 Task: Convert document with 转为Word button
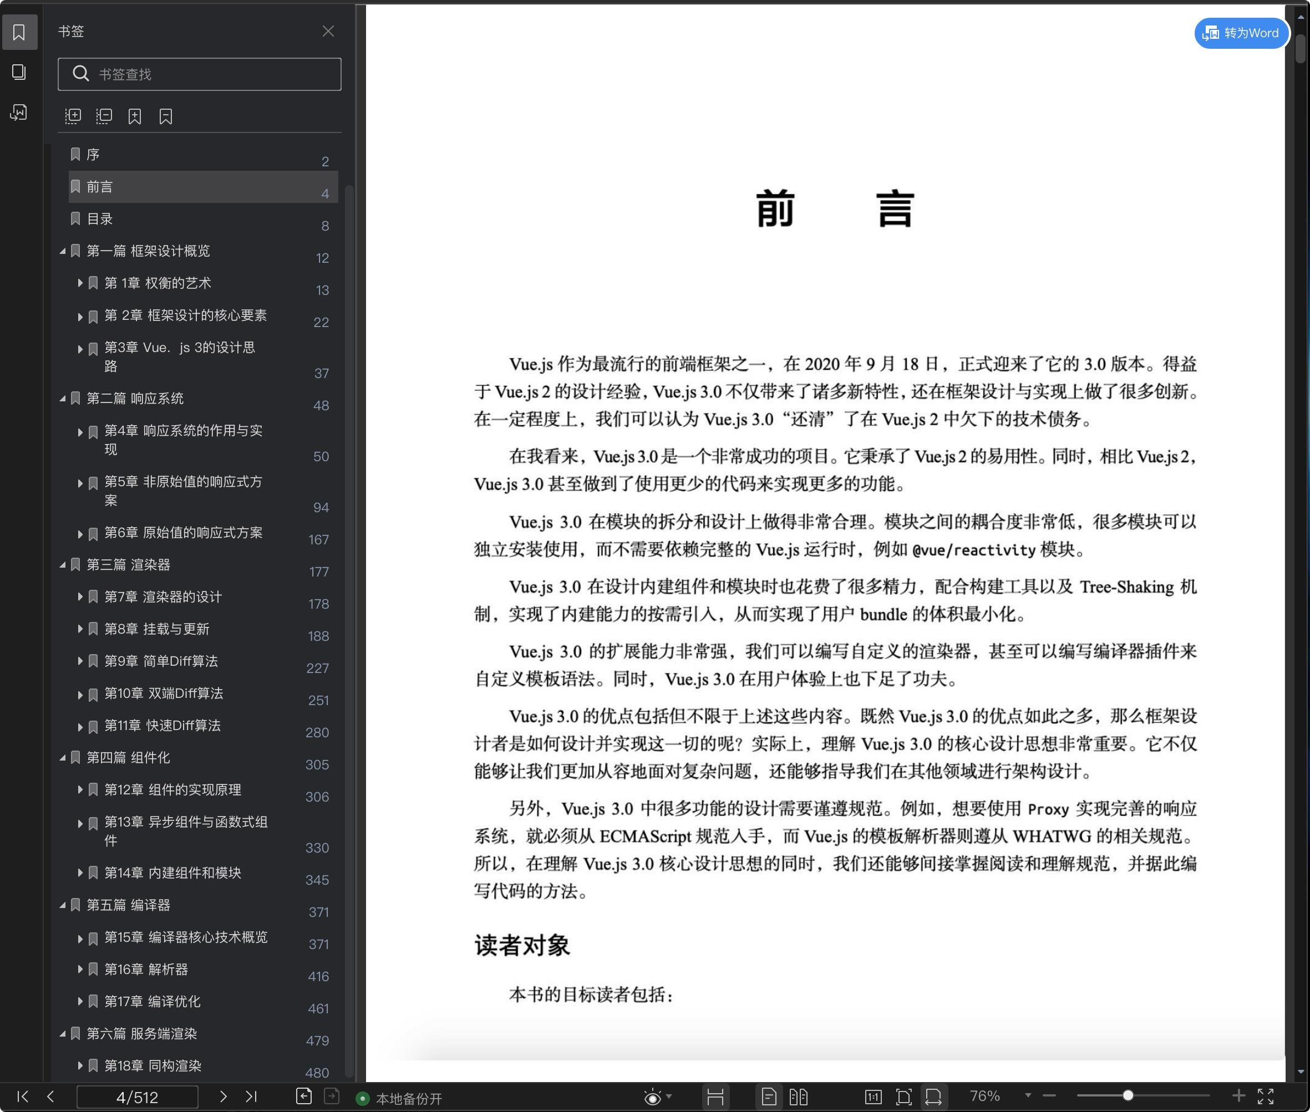pyautogui.click(x=1241, y=33)
